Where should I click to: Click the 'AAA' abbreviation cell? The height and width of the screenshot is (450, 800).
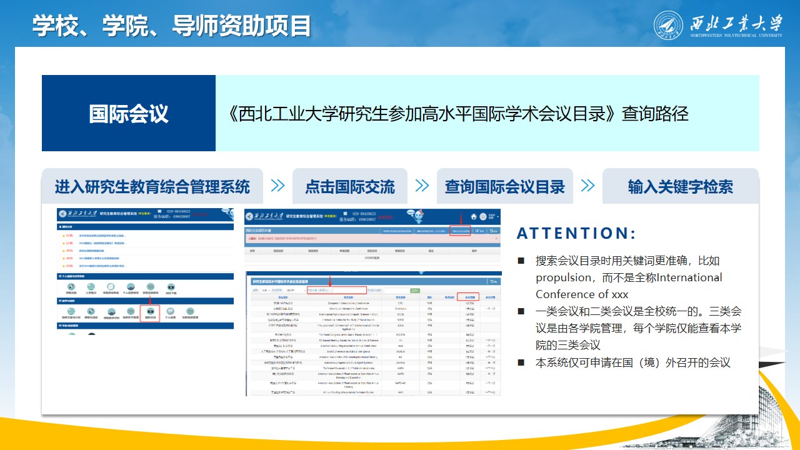tap(401, 346)
